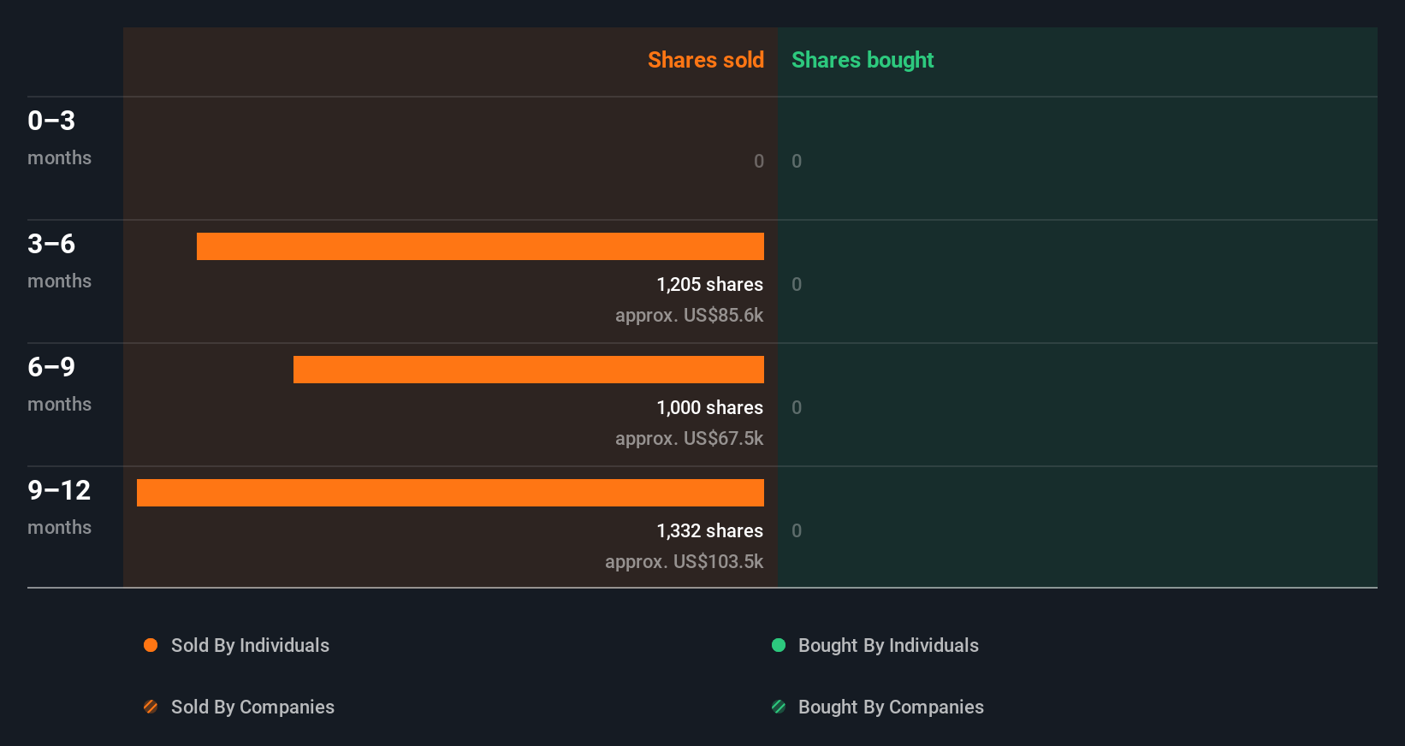Select the 6–9 months orange bar
This screenshot has height=746, width=1405.
coord(528,370)
